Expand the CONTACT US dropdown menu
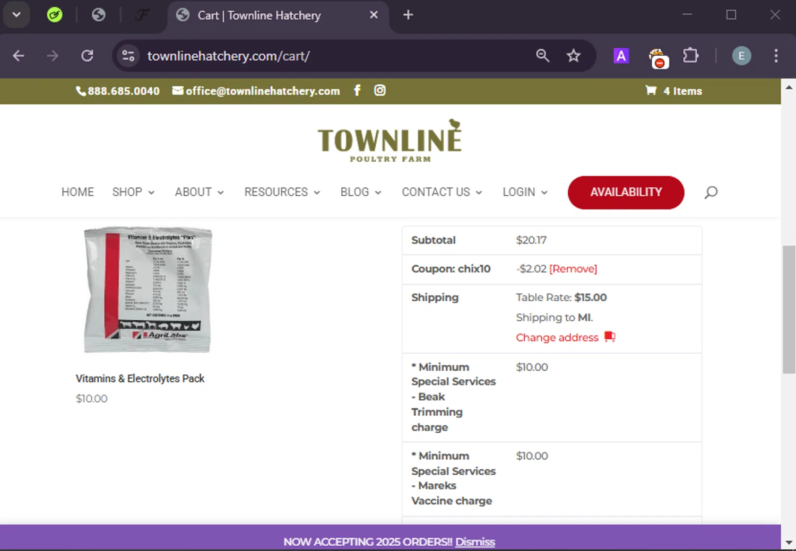 (x=442, y=192)
